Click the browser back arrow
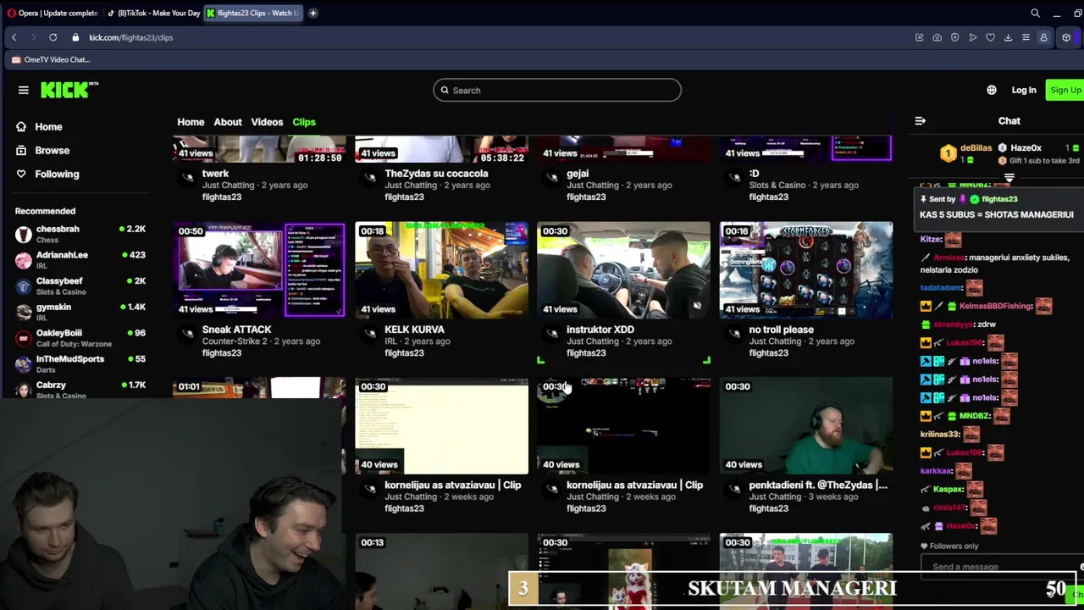 coord(14,37)
